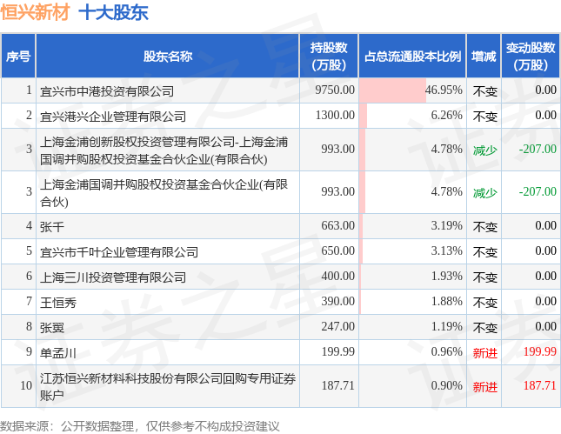Select the 股东名称 column header
This screenshot has height=434, width=561.
[168, 57]
